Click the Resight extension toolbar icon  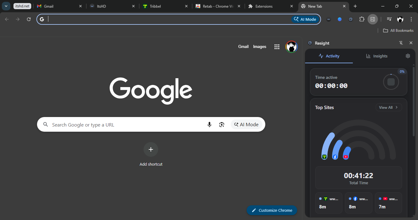coord(351,19)
